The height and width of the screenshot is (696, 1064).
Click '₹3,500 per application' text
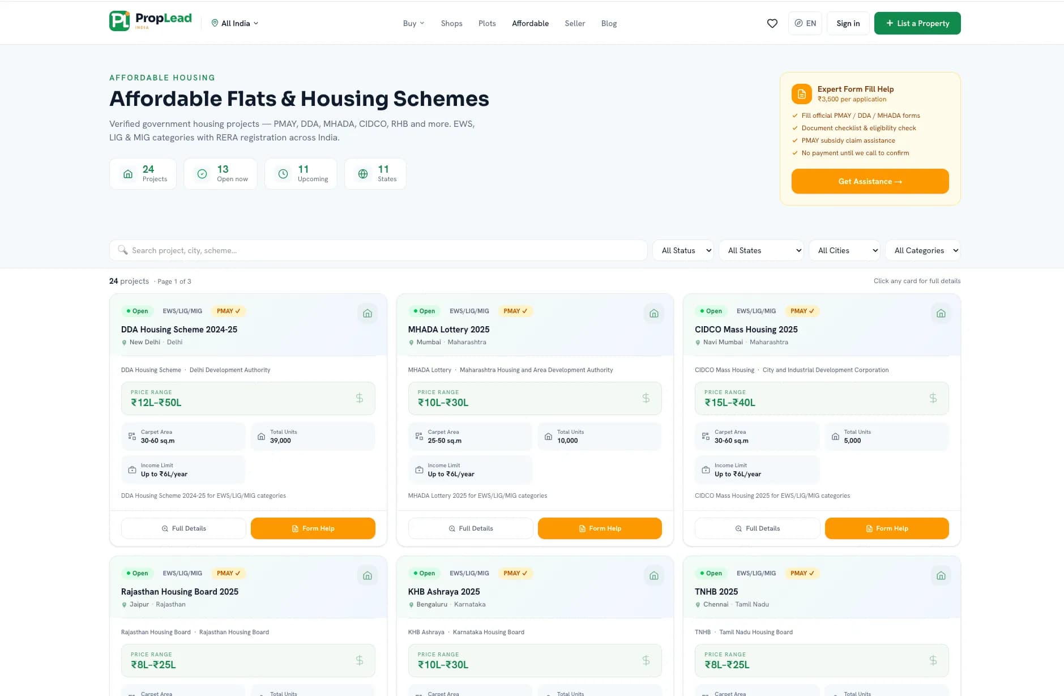pos(852,99)
